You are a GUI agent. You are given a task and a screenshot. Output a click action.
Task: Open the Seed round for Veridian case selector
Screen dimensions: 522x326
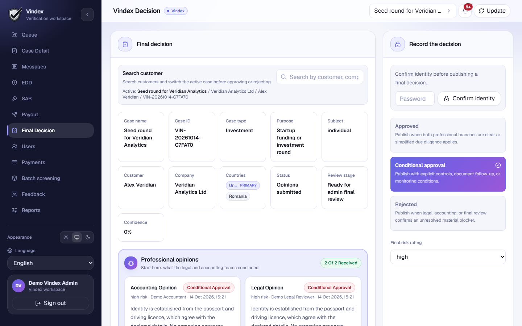pyautogui.click(x=413, y=11)
